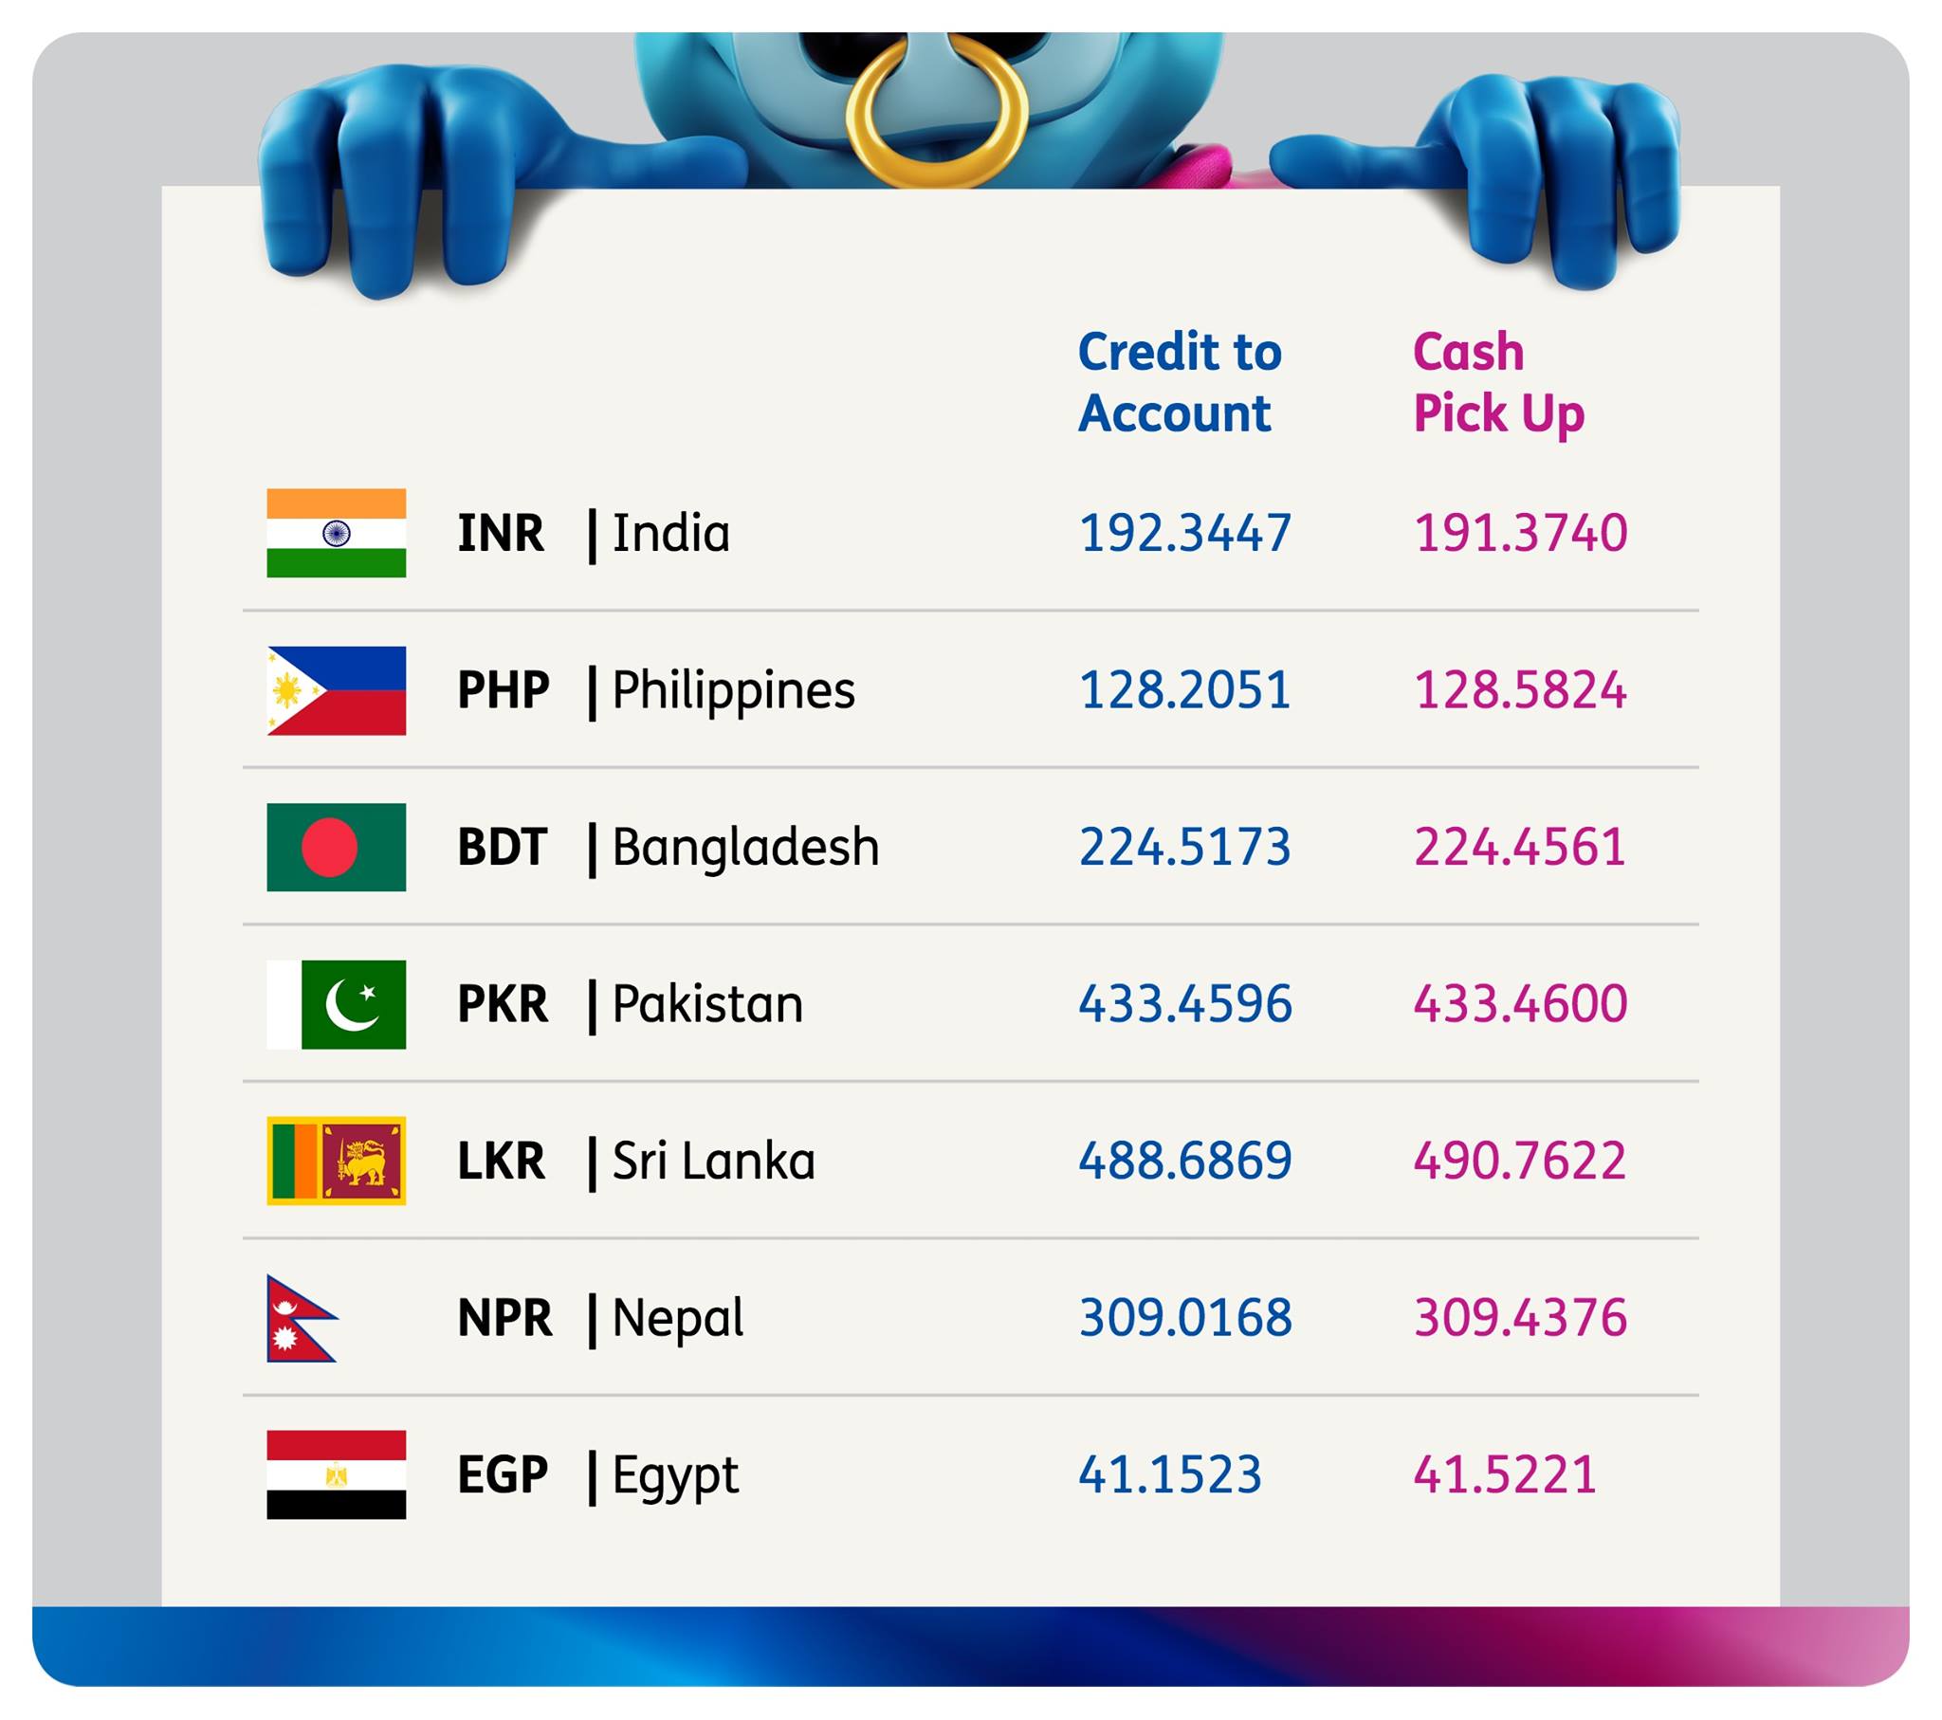Click the Credit to Account column header
The image size is (1942, 1720).
pyautogui.click(x=1180, y=382)
